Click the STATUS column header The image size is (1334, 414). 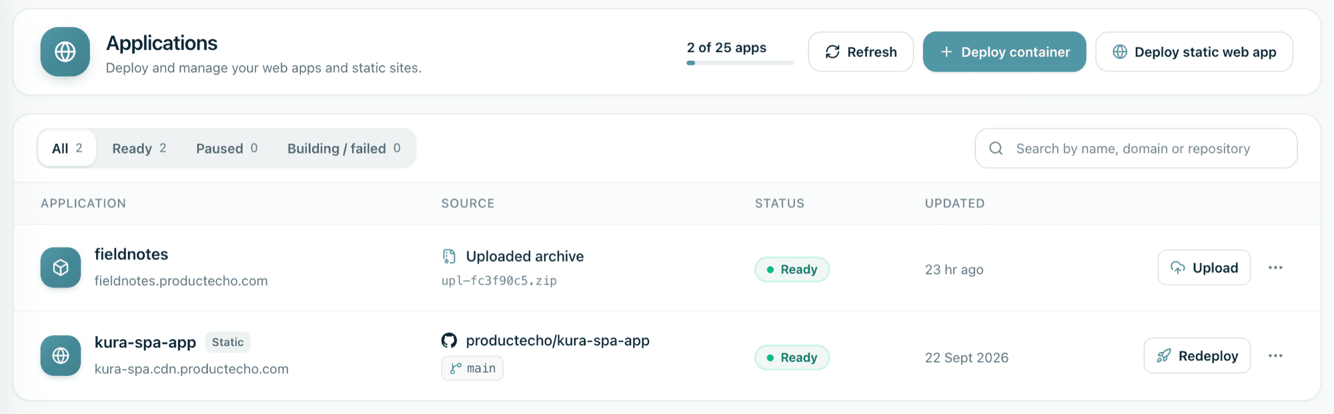pos(780,203)
